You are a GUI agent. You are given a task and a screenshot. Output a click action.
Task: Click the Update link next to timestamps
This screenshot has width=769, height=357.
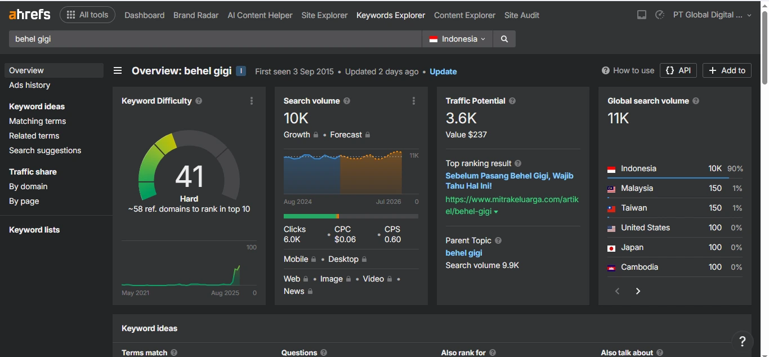pyautogui.click(x=443, y=72)
